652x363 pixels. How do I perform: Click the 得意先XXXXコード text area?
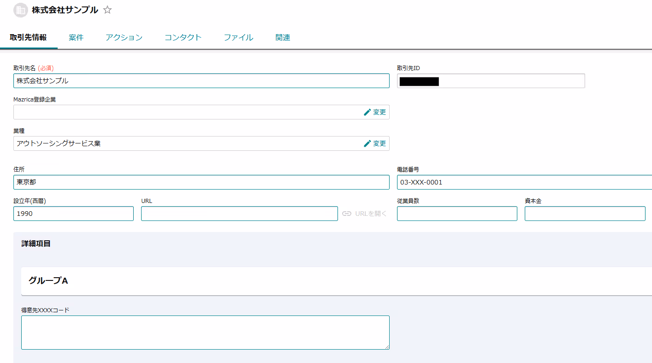tap(205, 333)
